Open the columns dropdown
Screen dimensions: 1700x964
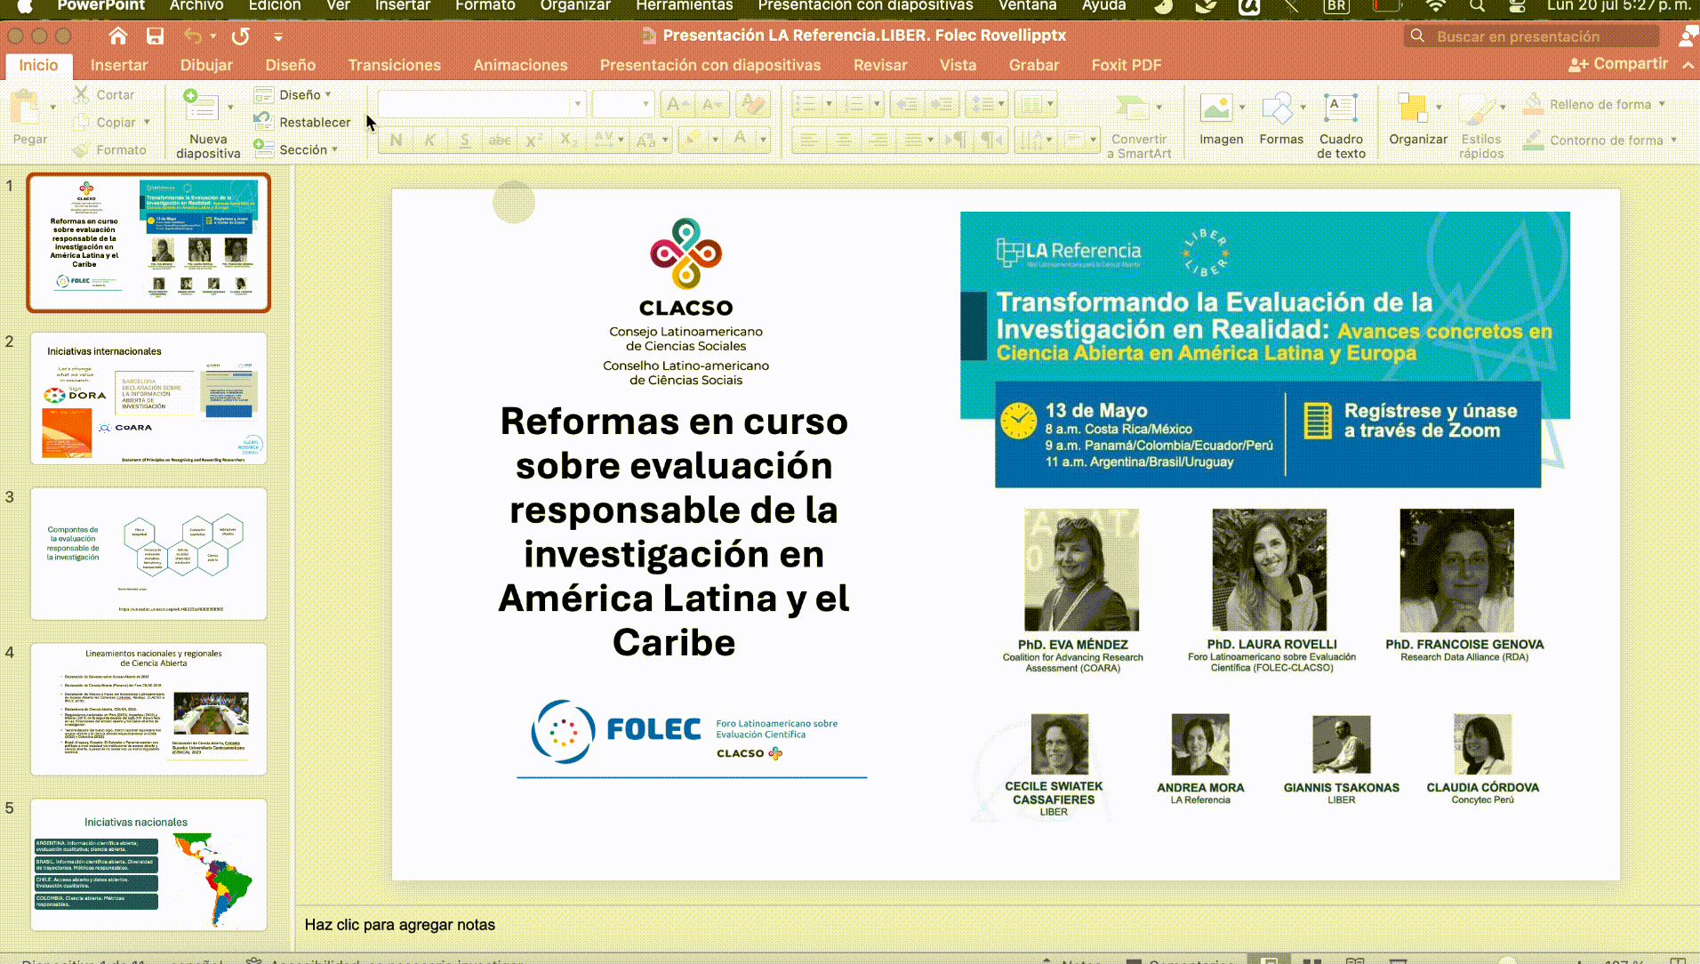click(x=1036, y=104)
